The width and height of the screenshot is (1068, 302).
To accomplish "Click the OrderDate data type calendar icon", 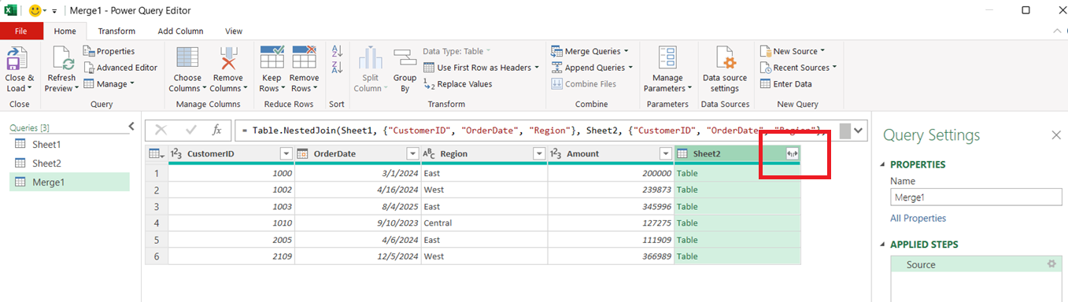I will click(303, 154).
